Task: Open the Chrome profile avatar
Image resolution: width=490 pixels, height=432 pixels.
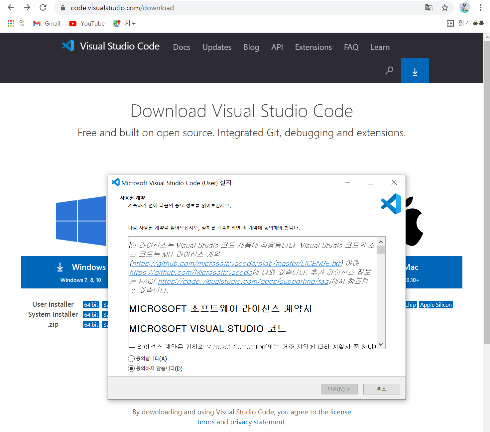Action: tap(465, 8)
